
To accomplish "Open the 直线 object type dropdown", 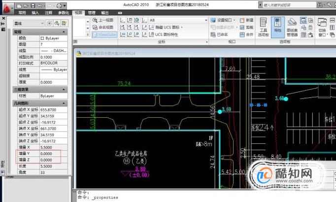I will pos(29,23).
